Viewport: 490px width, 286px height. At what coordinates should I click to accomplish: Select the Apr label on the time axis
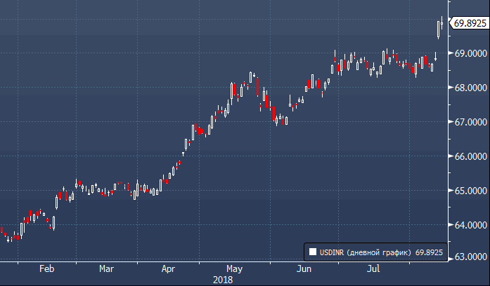click(169, 268)
